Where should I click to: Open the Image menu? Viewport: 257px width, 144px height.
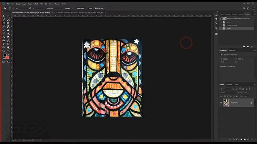[18, 4]
